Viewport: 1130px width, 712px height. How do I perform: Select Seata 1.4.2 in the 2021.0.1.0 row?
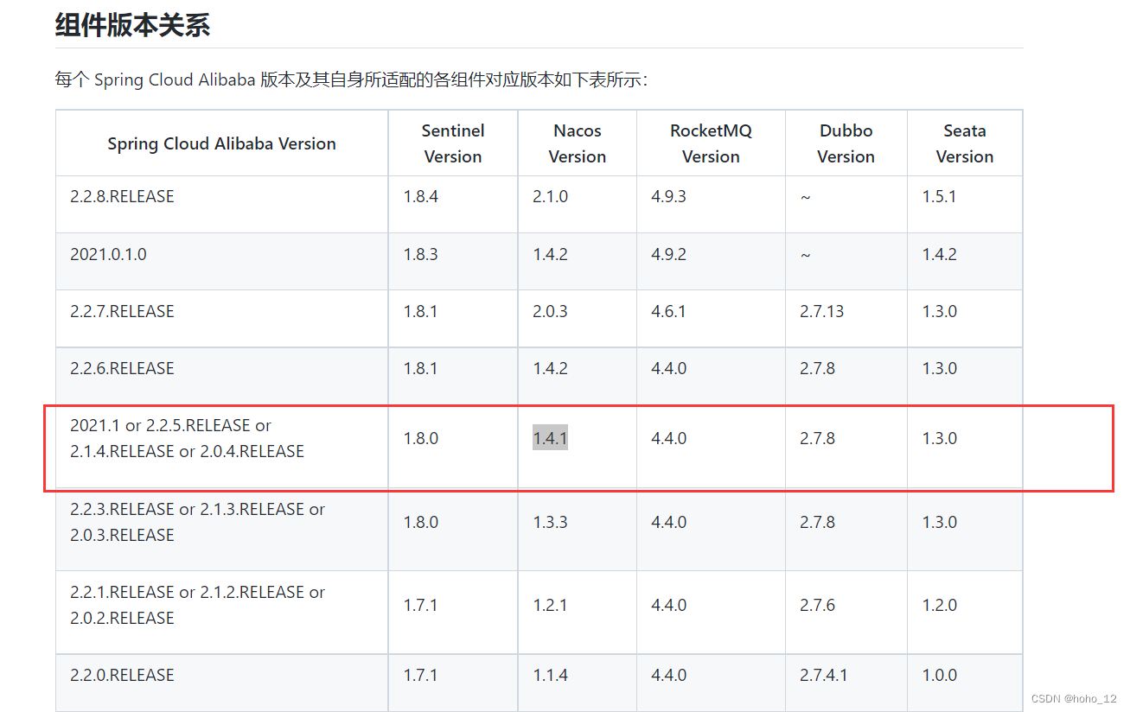[x=965, y=262]
